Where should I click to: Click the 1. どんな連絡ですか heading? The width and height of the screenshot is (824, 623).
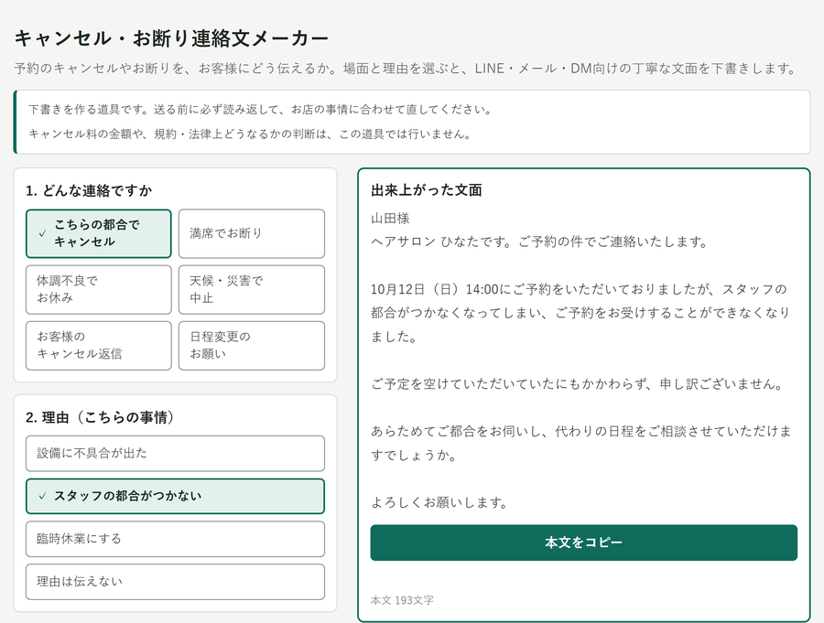pos(89,190)
